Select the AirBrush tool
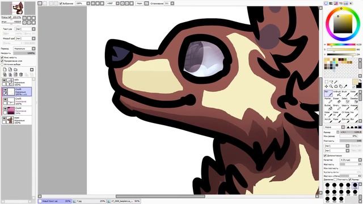Screen dimensions: 363x204 tap(337, 93)
